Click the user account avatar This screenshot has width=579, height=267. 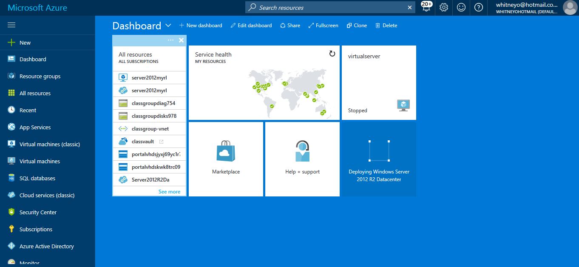[570, 8]
